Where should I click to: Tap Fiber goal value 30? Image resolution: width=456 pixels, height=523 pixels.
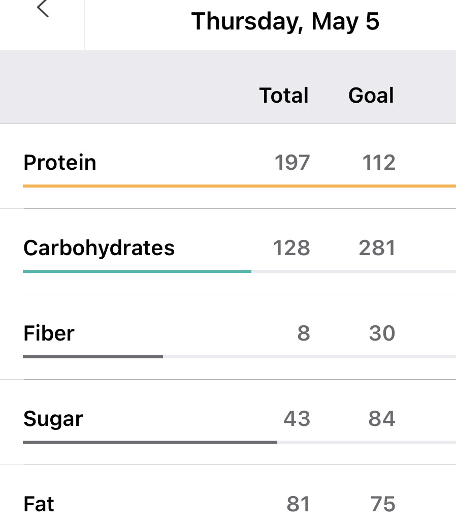[382, 333]
